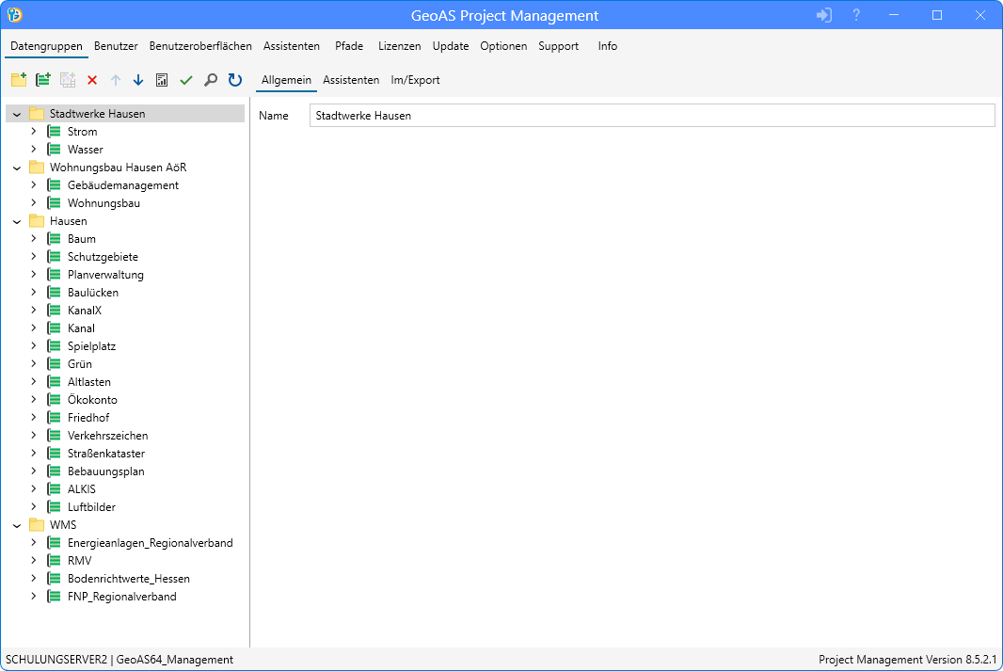Expand the Strom data group node
This screenshot has width=1003, height=671.
click(x=34, y=132)
